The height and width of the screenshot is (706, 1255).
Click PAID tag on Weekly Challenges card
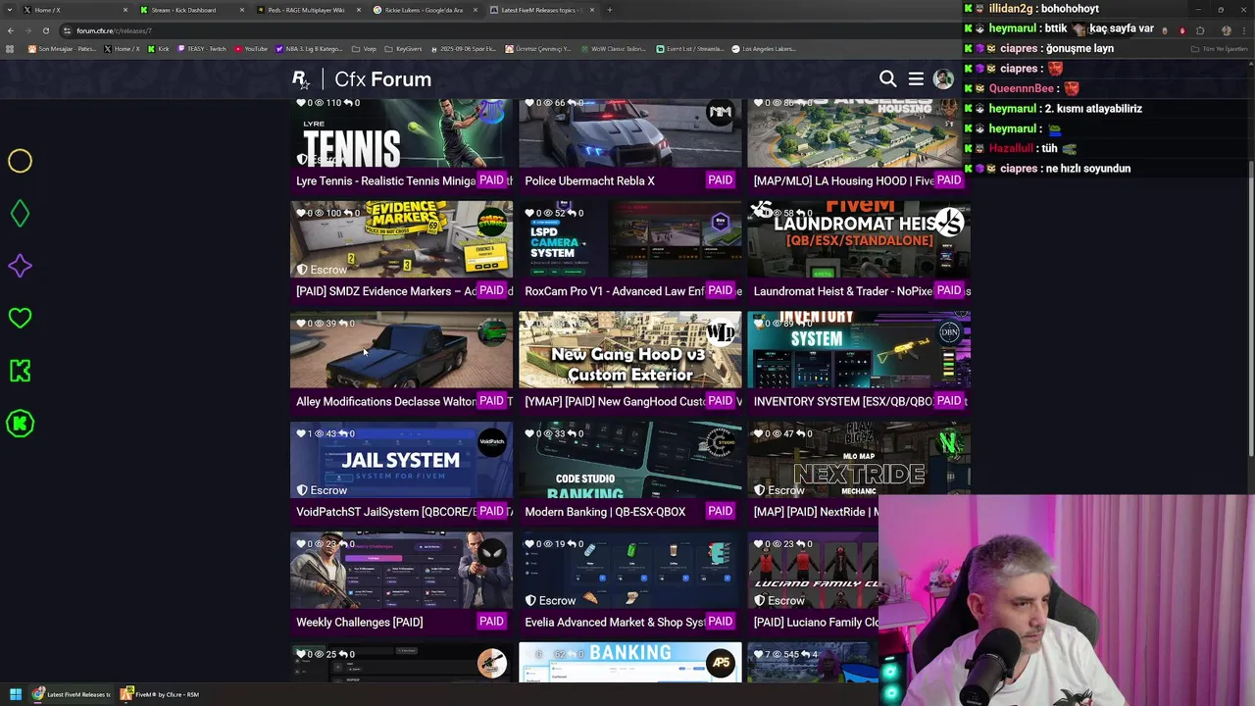coord(491,622)
